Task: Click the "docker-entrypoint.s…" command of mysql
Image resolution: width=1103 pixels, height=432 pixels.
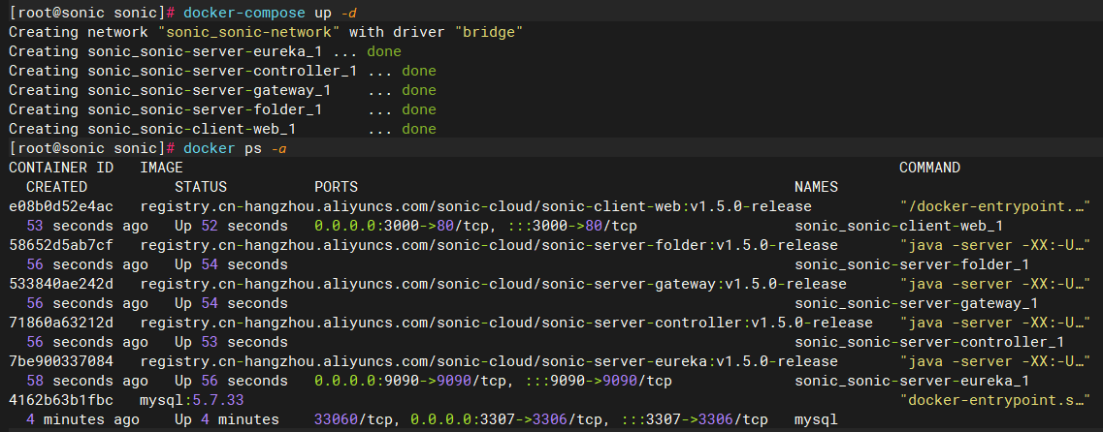Action: coord(994,400)
